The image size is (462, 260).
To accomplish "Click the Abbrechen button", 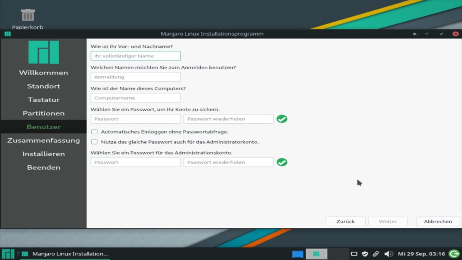I will coord(438,221).
